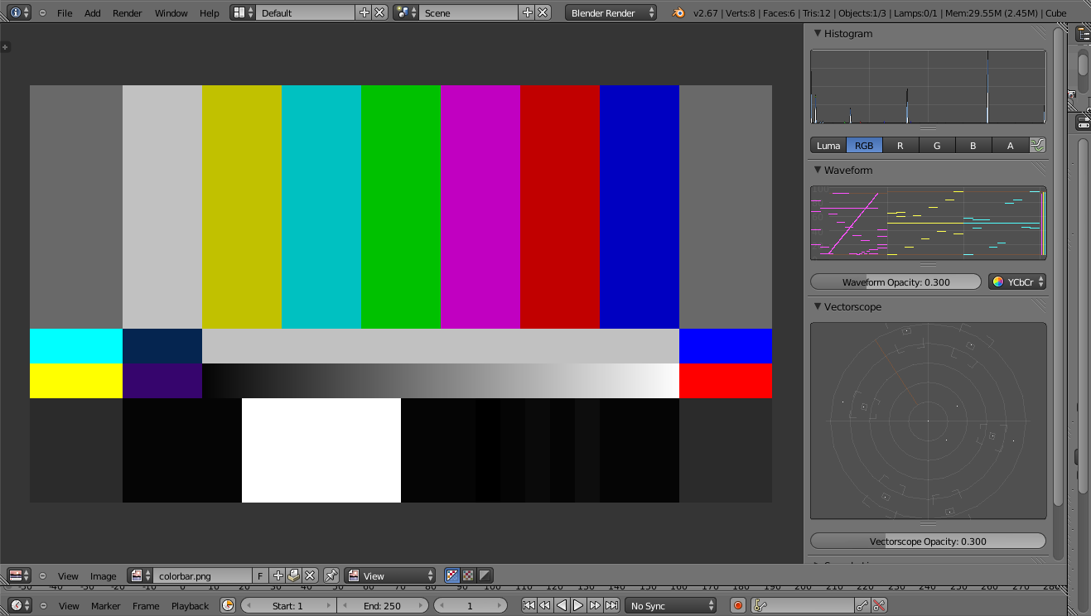The width and height of the screenshot is (1091, 616).
Task: Open the File menu
Action: 65,13
